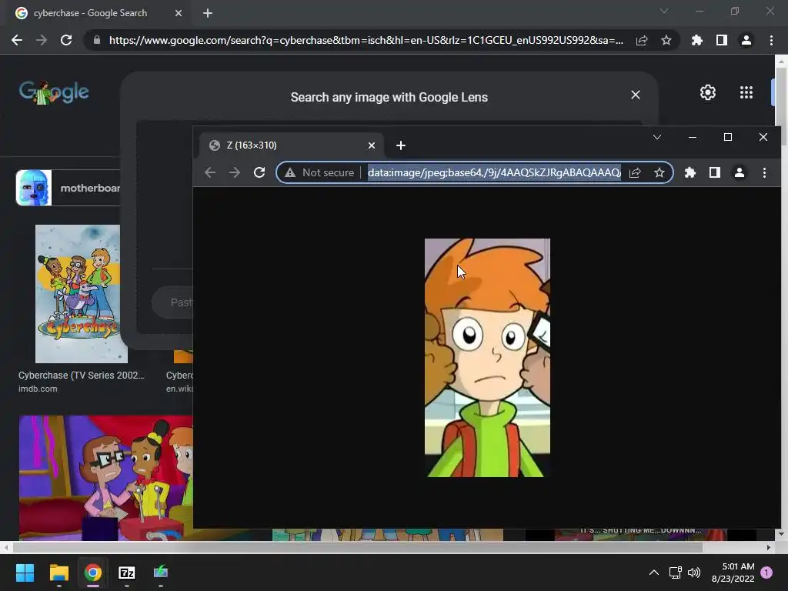
Task: Click the data:image/jpeg URL address field
Action: coord(494,173)
